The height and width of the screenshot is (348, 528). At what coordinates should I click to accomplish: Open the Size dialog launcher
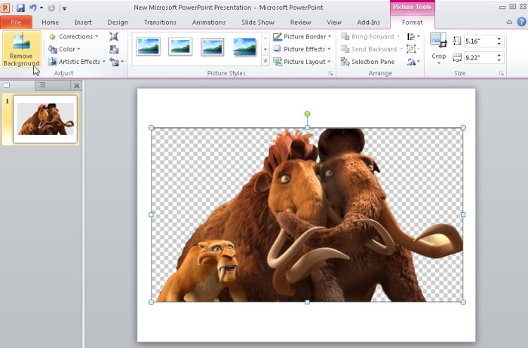502,73
